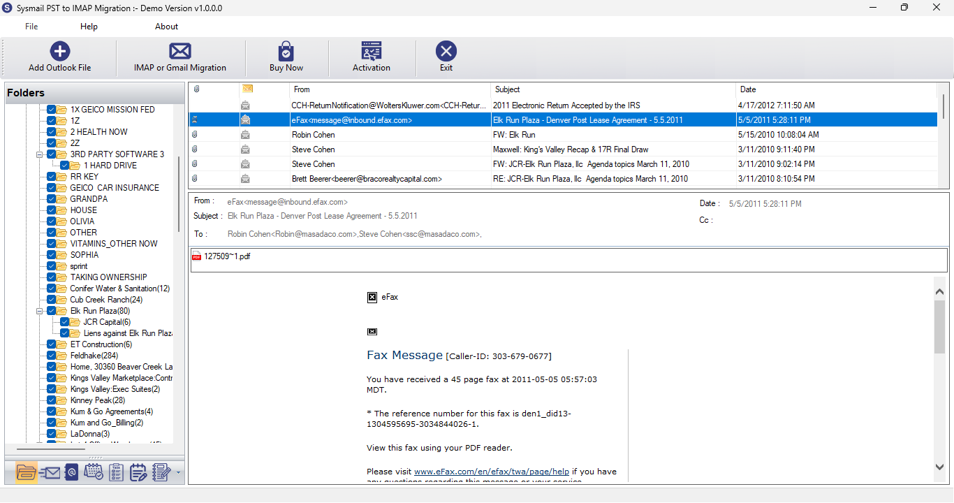
Task: Open the journal icon in bottom bar
Action: pos(138,472)
